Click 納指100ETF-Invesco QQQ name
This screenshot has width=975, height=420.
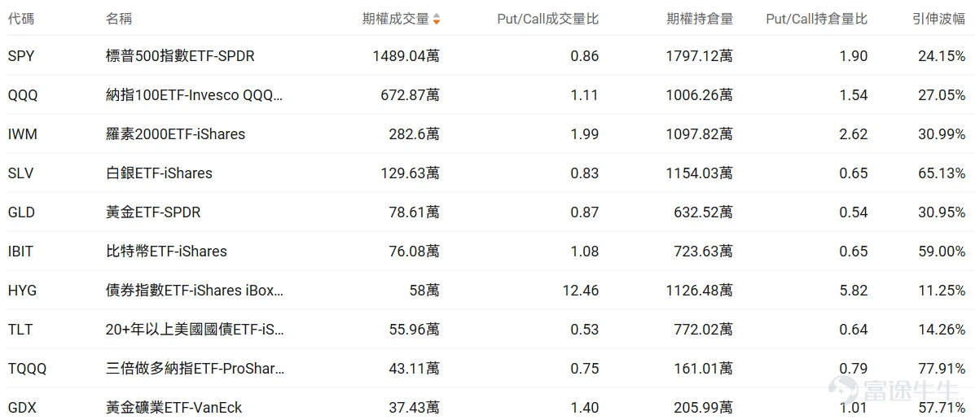195,95
